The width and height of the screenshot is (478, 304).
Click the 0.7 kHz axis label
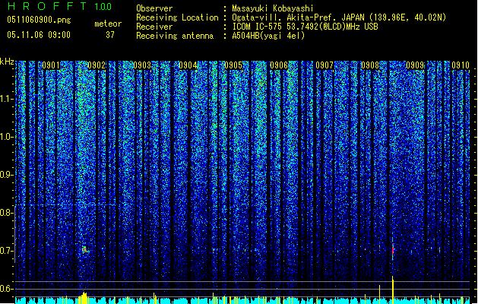6,251
